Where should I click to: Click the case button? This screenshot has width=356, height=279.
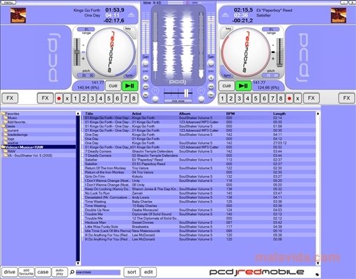(43, 272)
